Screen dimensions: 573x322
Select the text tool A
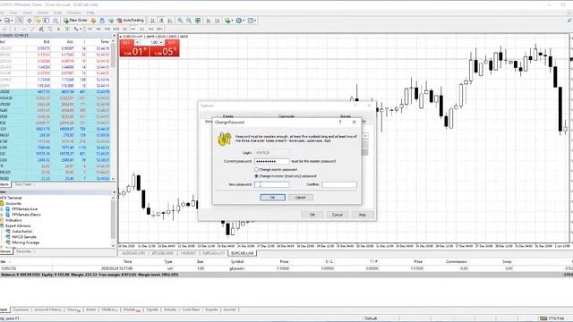click(58, 29)
